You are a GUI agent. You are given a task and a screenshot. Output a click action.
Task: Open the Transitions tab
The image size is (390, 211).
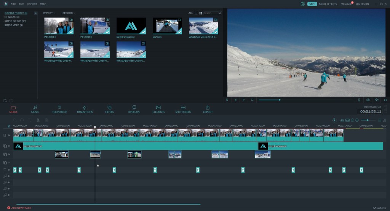click(85, 109)
